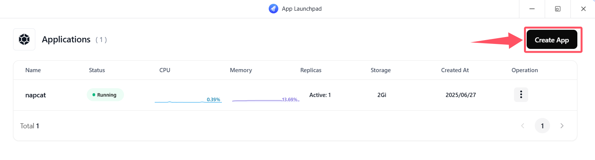This screenshot has height=160, width=595.
Task: Click the 2Gi storage value
Action: (x=382, y=95)
